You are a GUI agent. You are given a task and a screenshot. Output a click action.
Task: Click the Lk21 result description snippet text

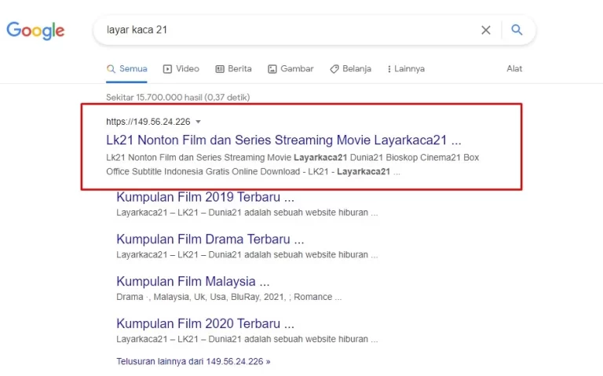[292, 165]
